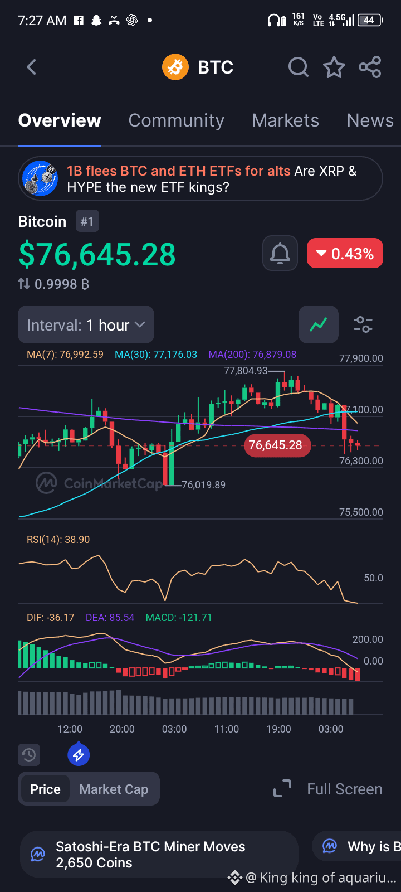Tap MA(200): 76,879.08 label
401x892 pixels.
(252, 354)
